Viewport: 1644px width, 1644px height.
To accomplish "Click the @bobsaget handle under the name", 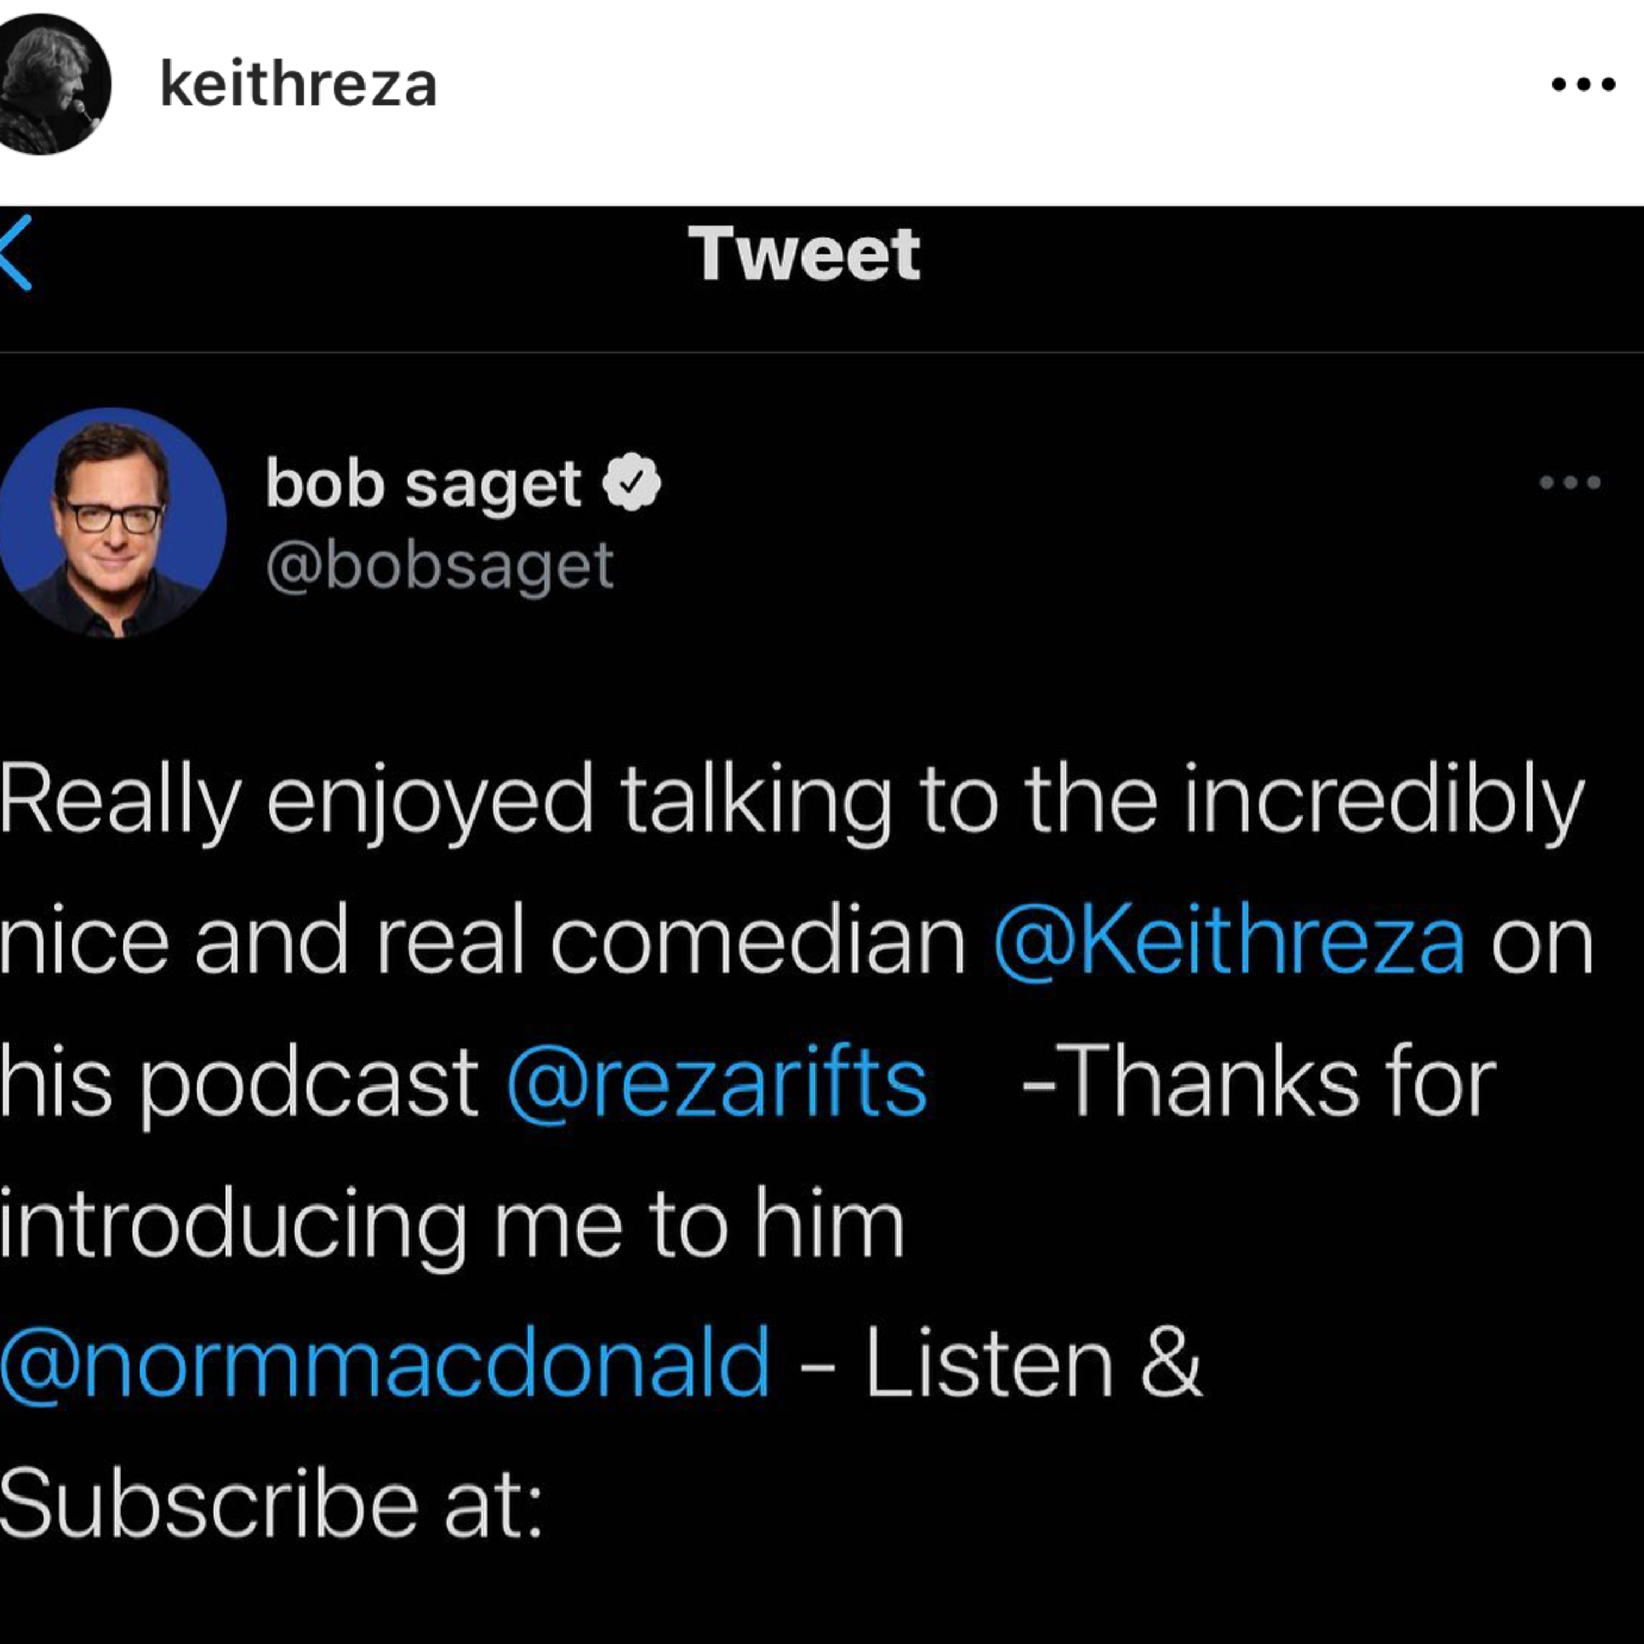I will point(440,566).
